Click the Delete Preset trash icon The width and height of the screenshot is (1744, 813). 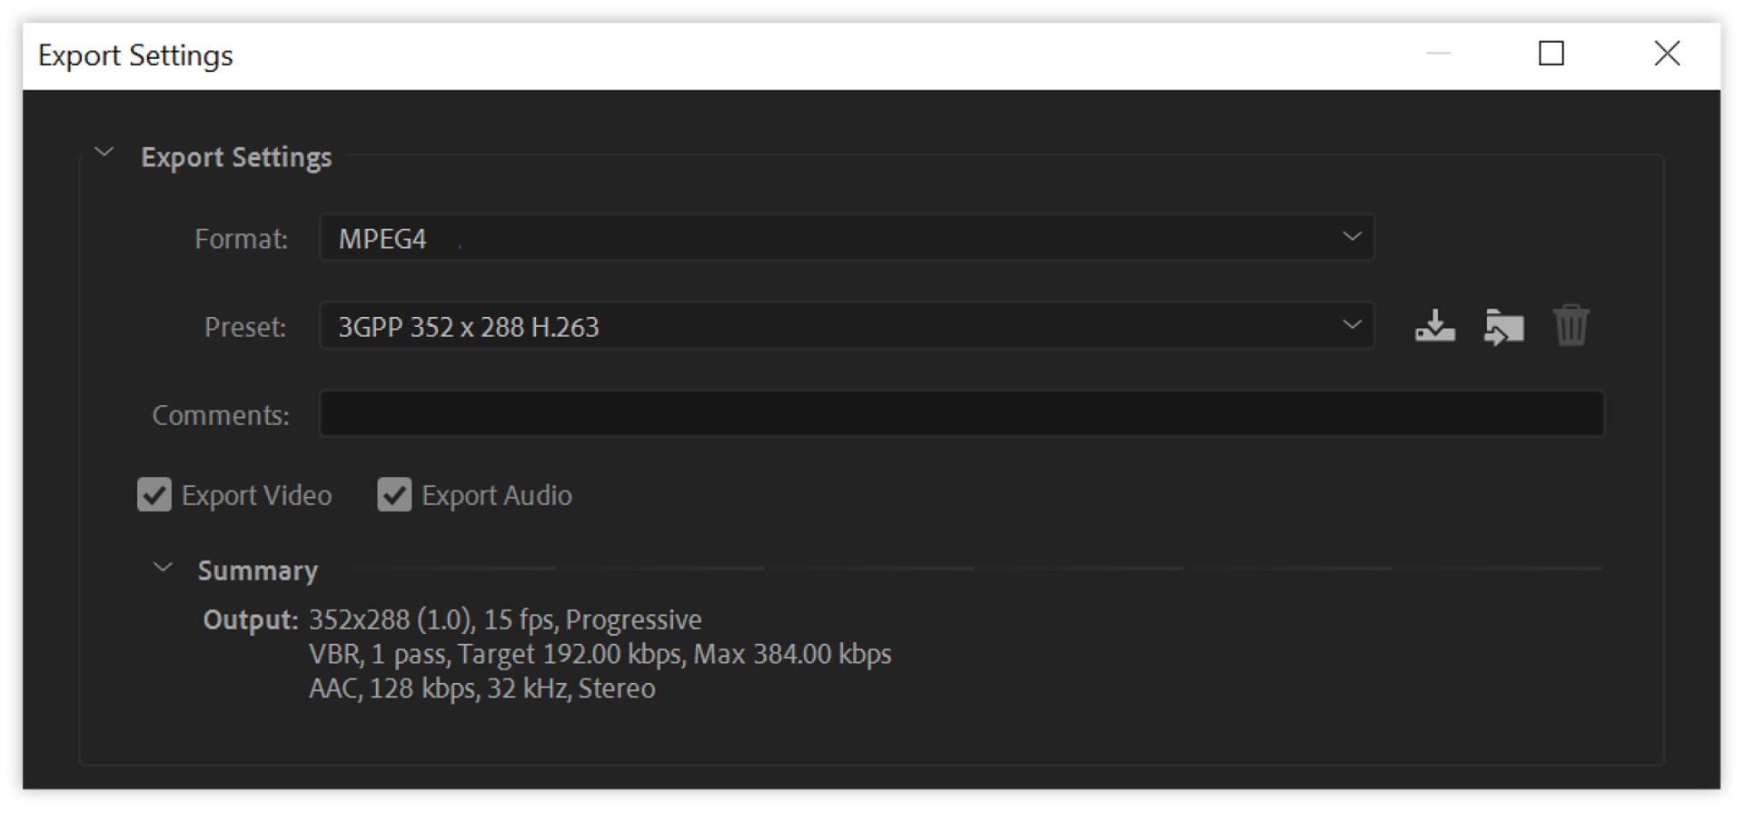[1571, 325]
